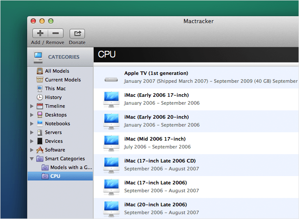The height and width of the screenshot is (219, 299).
Task: Click the Donate share icon
Action: pyautogui.click(x=77, y=34)
